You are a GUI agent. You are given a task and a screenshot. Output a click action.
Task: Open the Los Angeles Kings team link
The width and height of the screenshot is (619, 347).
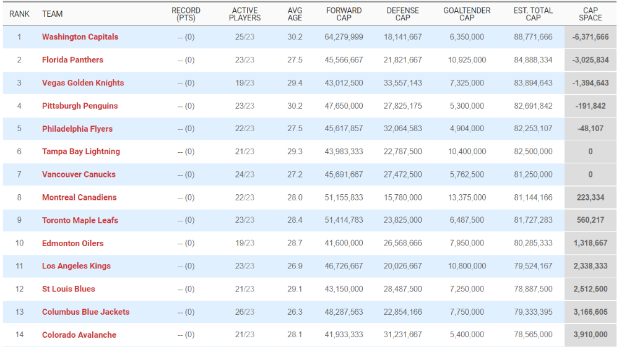76,266
